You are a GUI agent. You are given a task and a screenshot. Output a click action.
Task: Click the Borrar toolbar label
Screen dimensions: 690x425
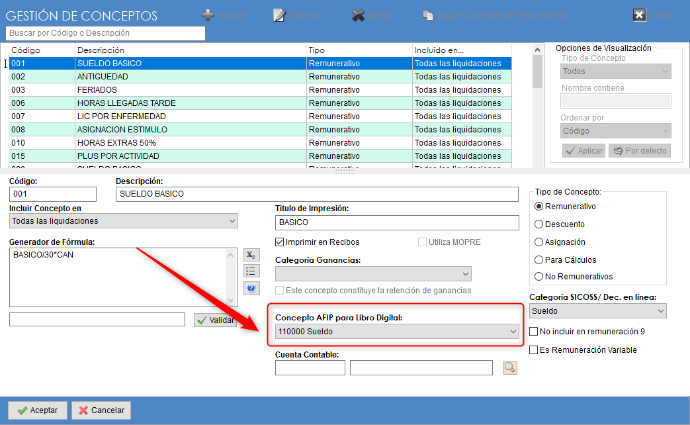point(379,15)
